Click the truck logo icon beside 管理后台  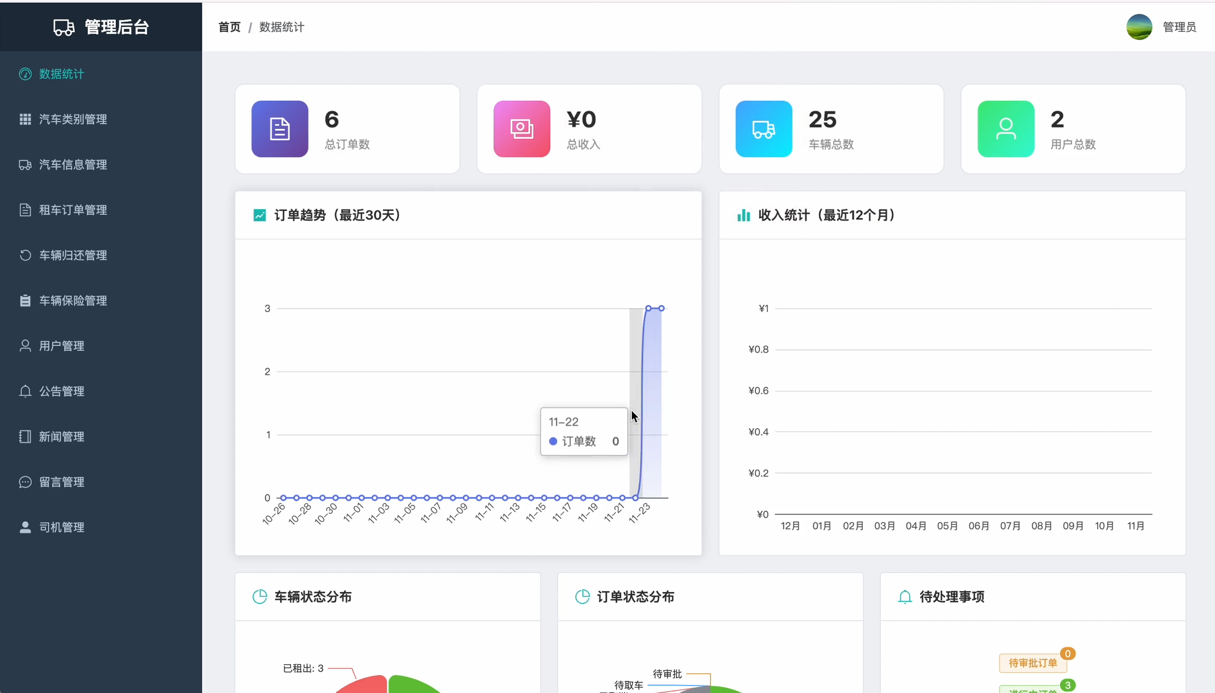[x=64, y=27]
